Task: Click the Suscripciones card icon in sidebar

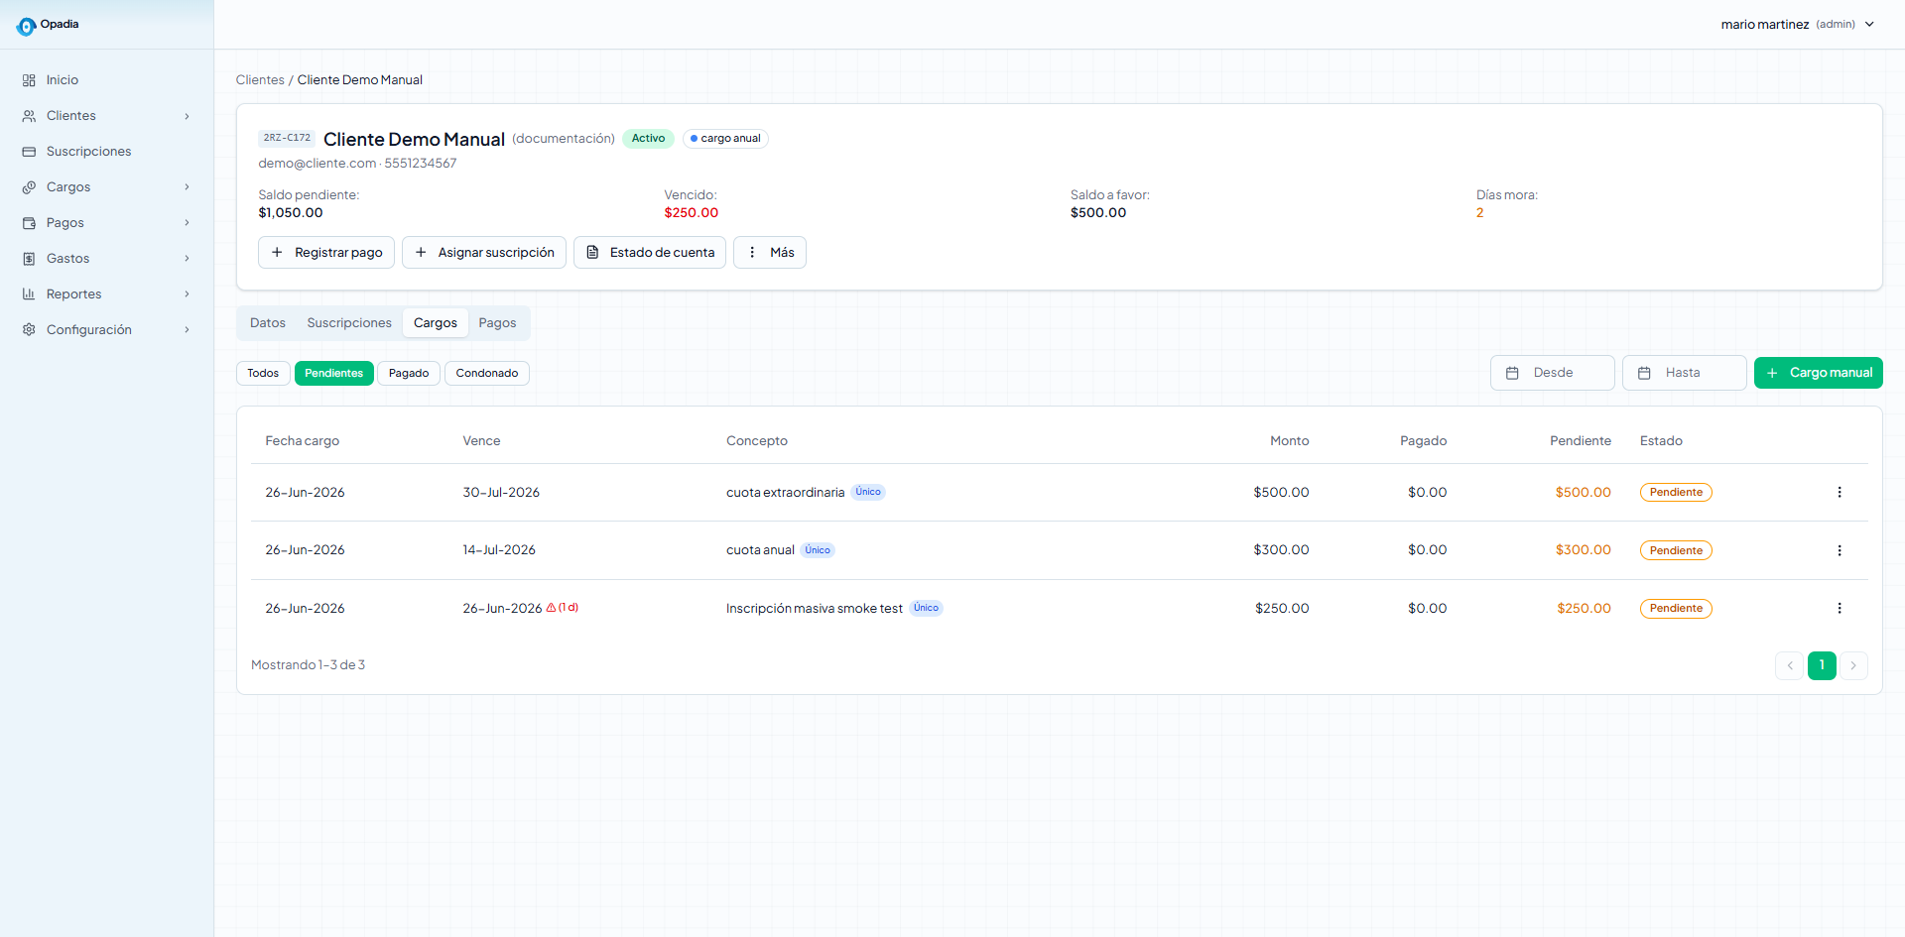Action: 29,152
